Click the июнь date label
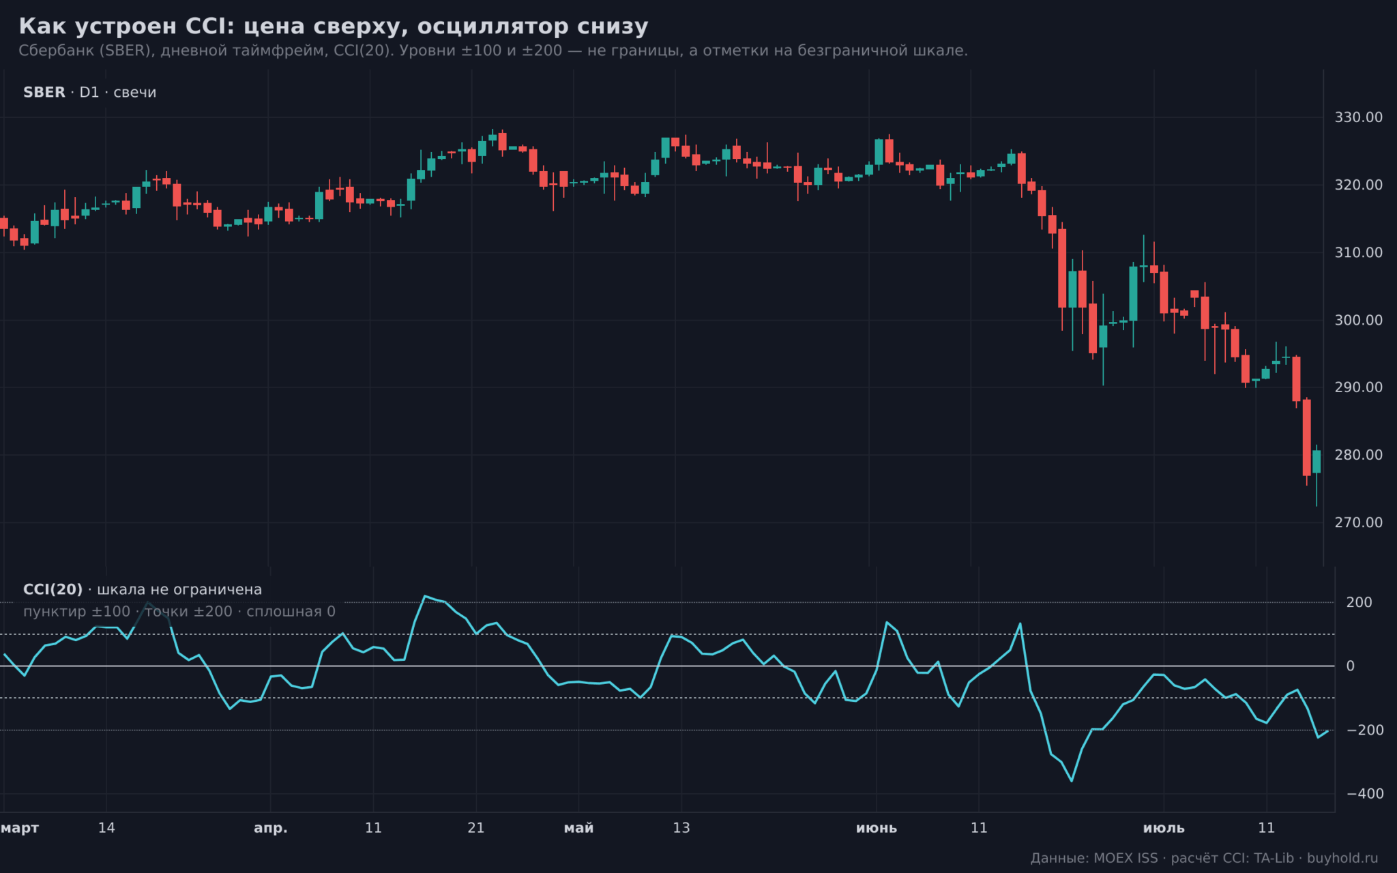 click(877, 828)
